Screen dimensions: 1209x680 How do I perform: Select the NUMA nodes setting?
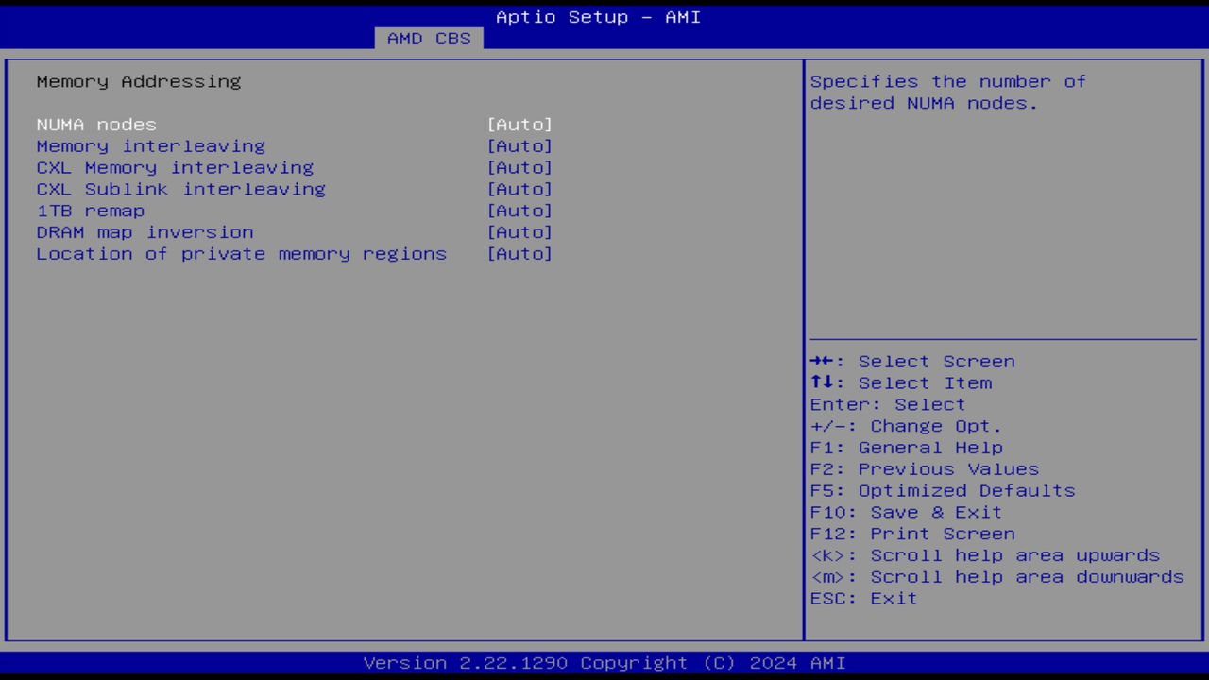click(x=96, y=125)
